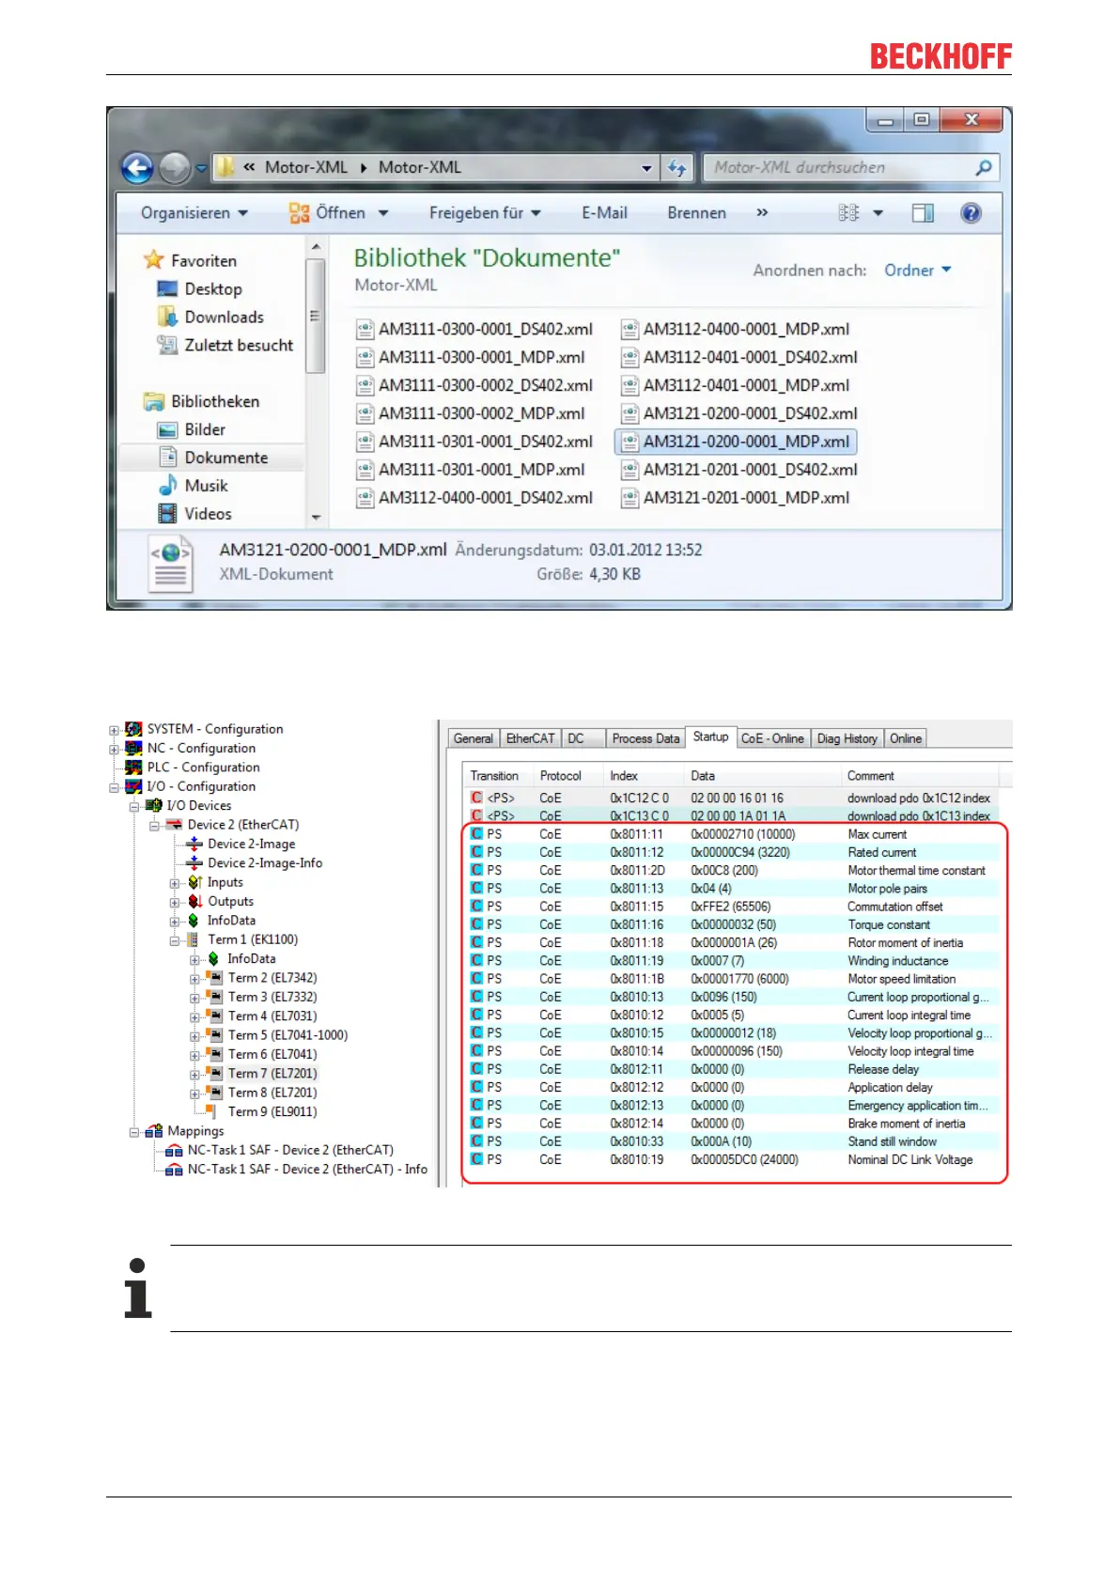Image resolution: width=1119 pixels, height=1582 pixels.
Task: Select the Motor pole pairs row
Action: click(734, 888)
